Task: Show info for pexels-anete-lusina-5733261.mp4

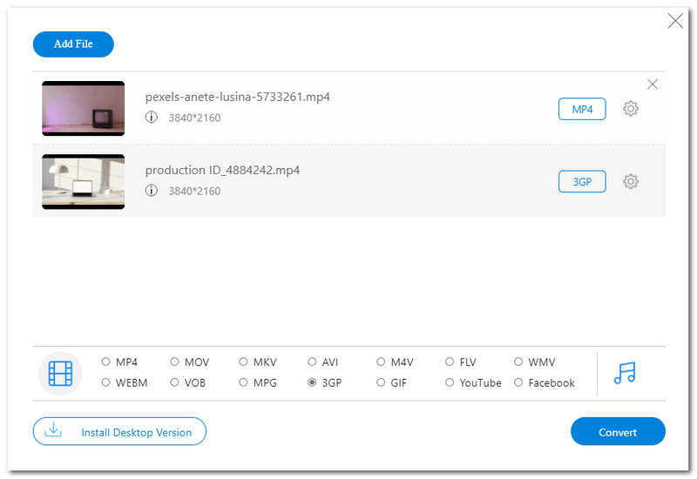Action: coord(152,117)
